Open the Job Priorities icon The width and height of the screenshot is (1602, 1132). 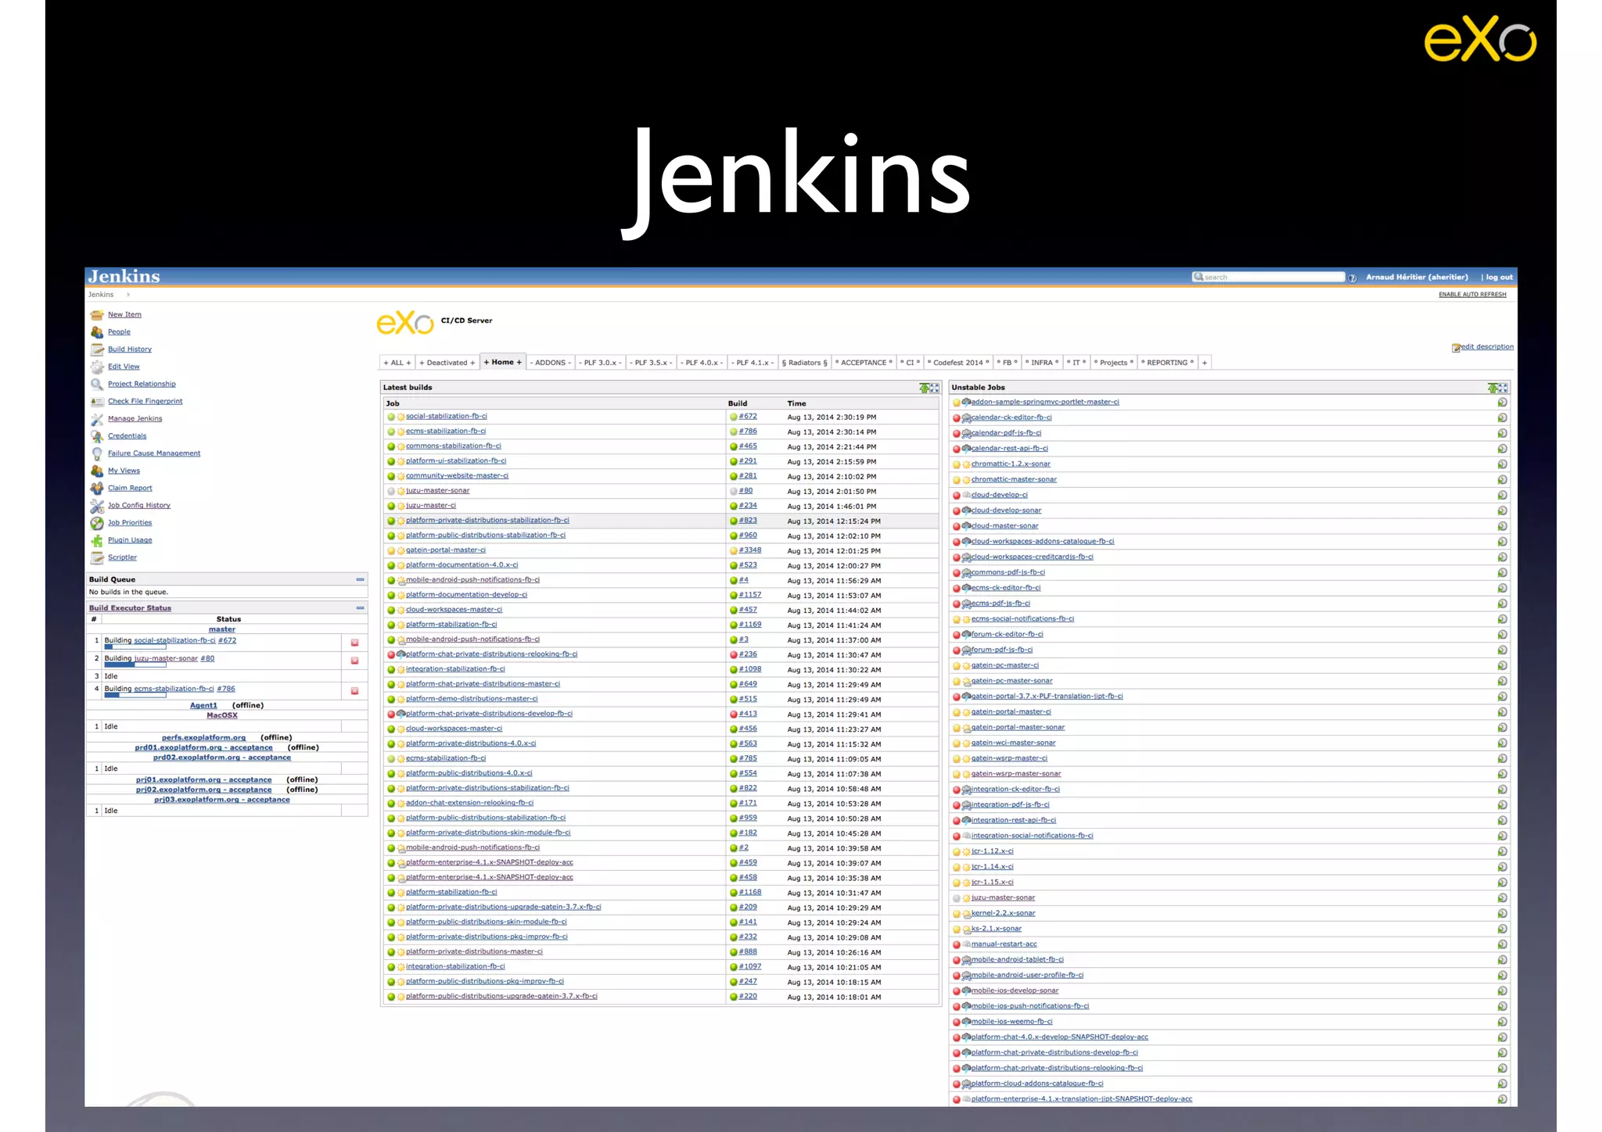click(x=97, y=523)
